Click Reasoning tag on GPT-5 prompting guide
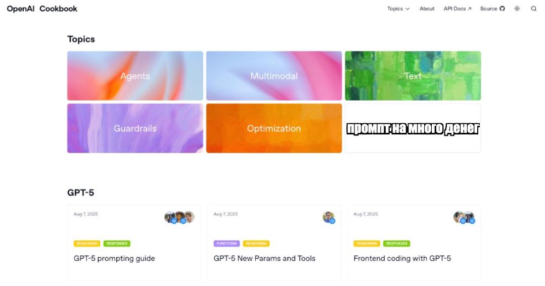The image size is (545, 286). (87, 244)
